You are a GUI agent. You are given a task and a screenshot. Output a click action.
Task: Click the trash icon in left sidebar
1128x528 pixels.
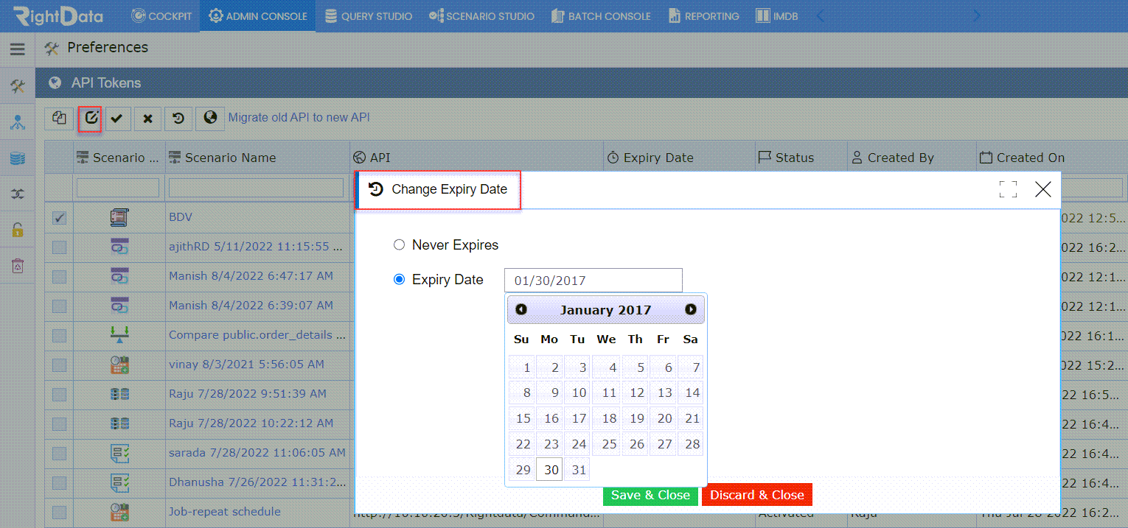18,265
